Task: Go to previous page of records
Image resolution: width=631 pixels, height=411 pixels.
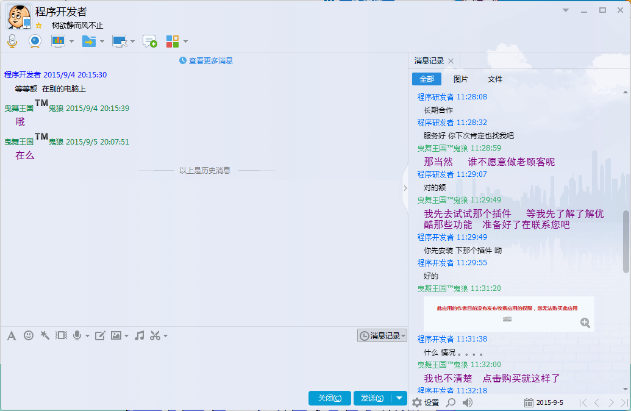Action: pyautogui.click(x=597, y=402)
